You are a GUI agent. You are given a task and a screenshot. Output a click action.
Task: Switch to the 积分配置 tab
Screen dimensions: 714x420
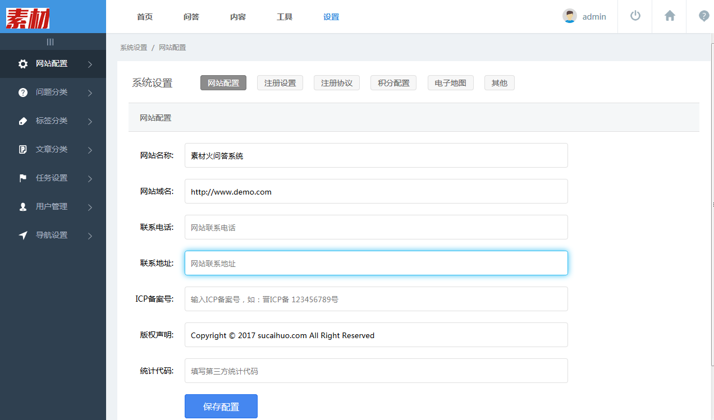click(x=393, y=83)
